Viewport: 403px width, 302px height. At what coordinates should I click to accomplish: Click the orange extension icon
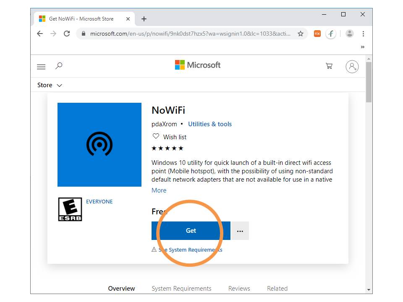pos(317,34)
